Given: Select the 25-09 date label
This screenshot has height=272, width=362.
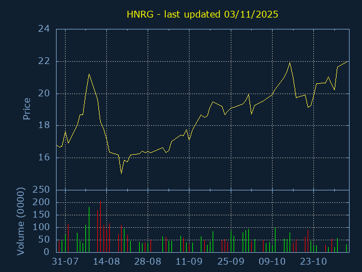Looking at the screenshot, I should (230, 262).
